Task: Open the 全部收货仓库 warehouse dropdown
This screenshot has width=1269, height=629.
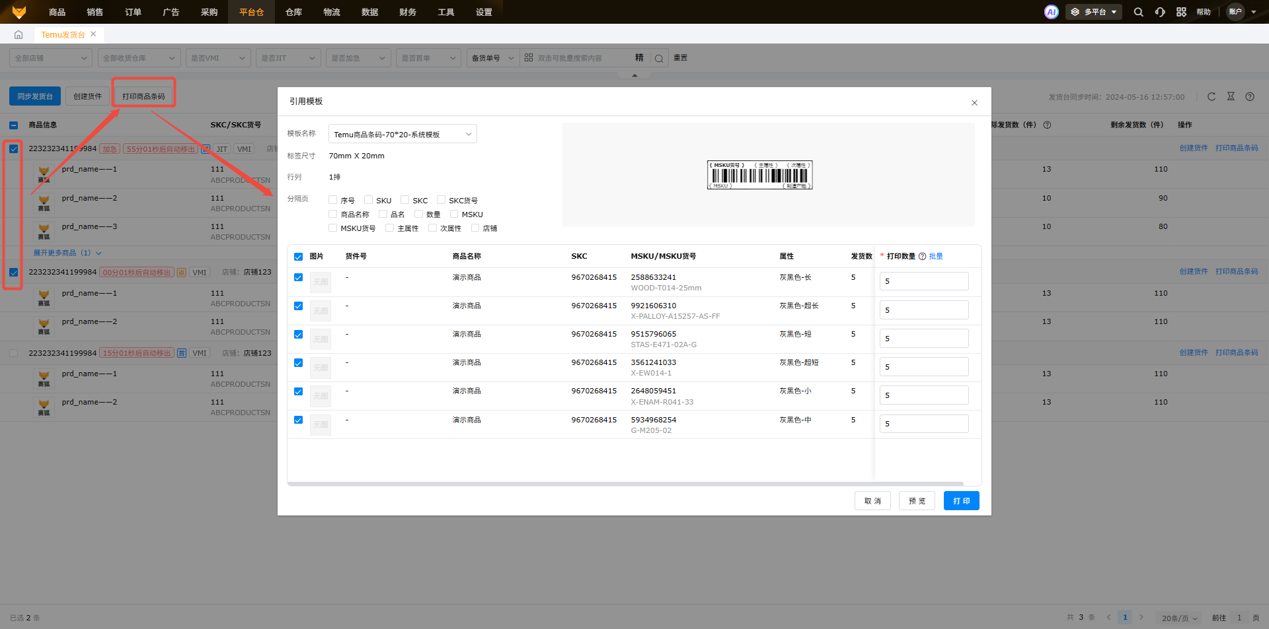Action: point(139,58)
